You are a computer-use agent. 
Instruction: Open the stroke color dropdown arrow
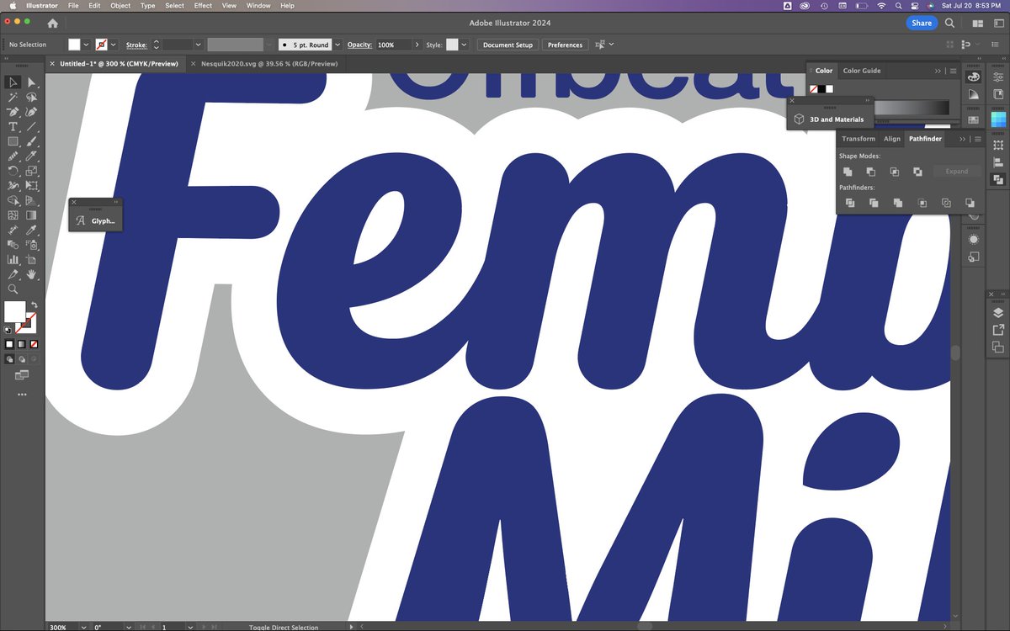pos(113,45)
